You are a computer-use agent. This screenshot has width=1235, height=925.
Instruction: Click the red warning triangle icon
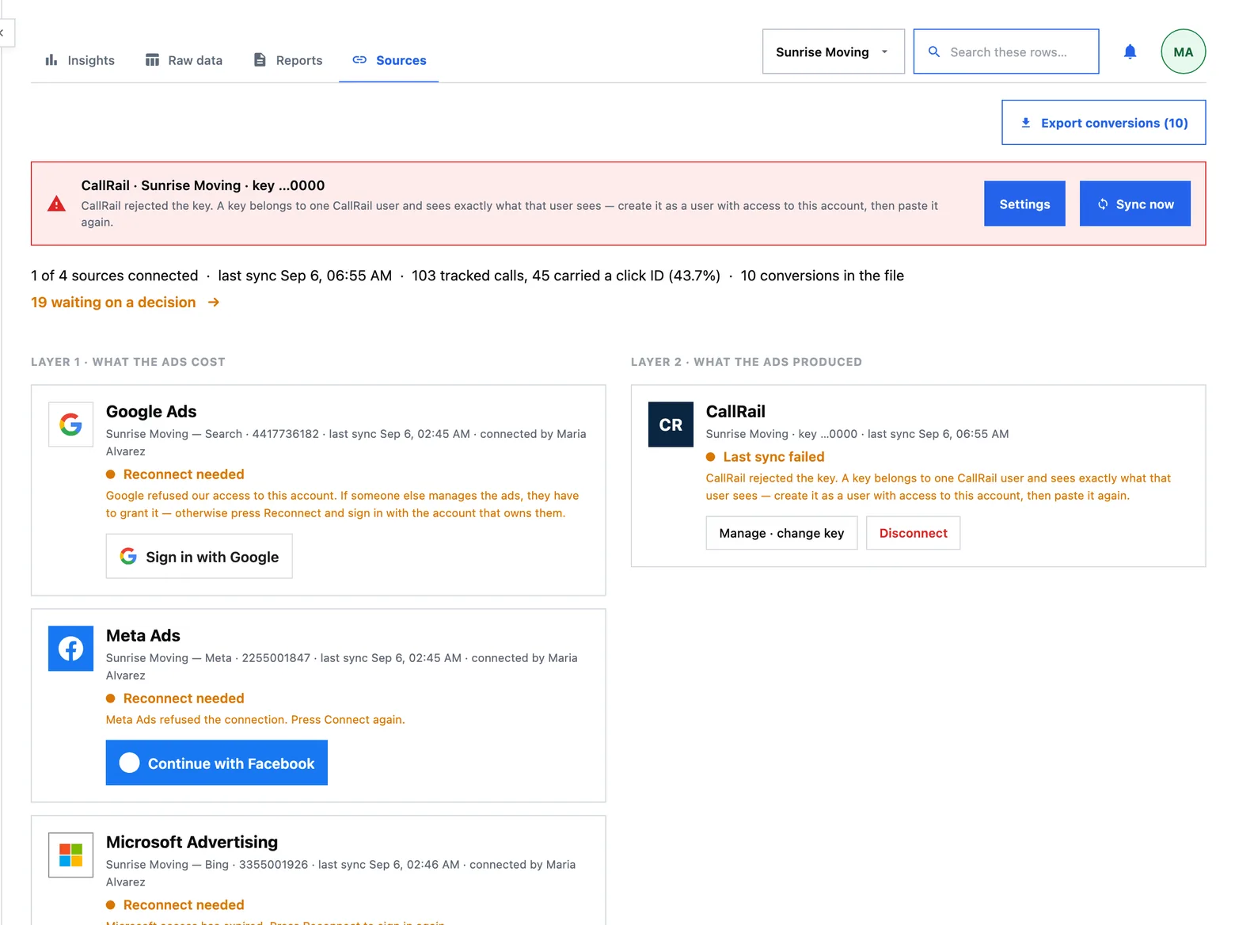57,204
